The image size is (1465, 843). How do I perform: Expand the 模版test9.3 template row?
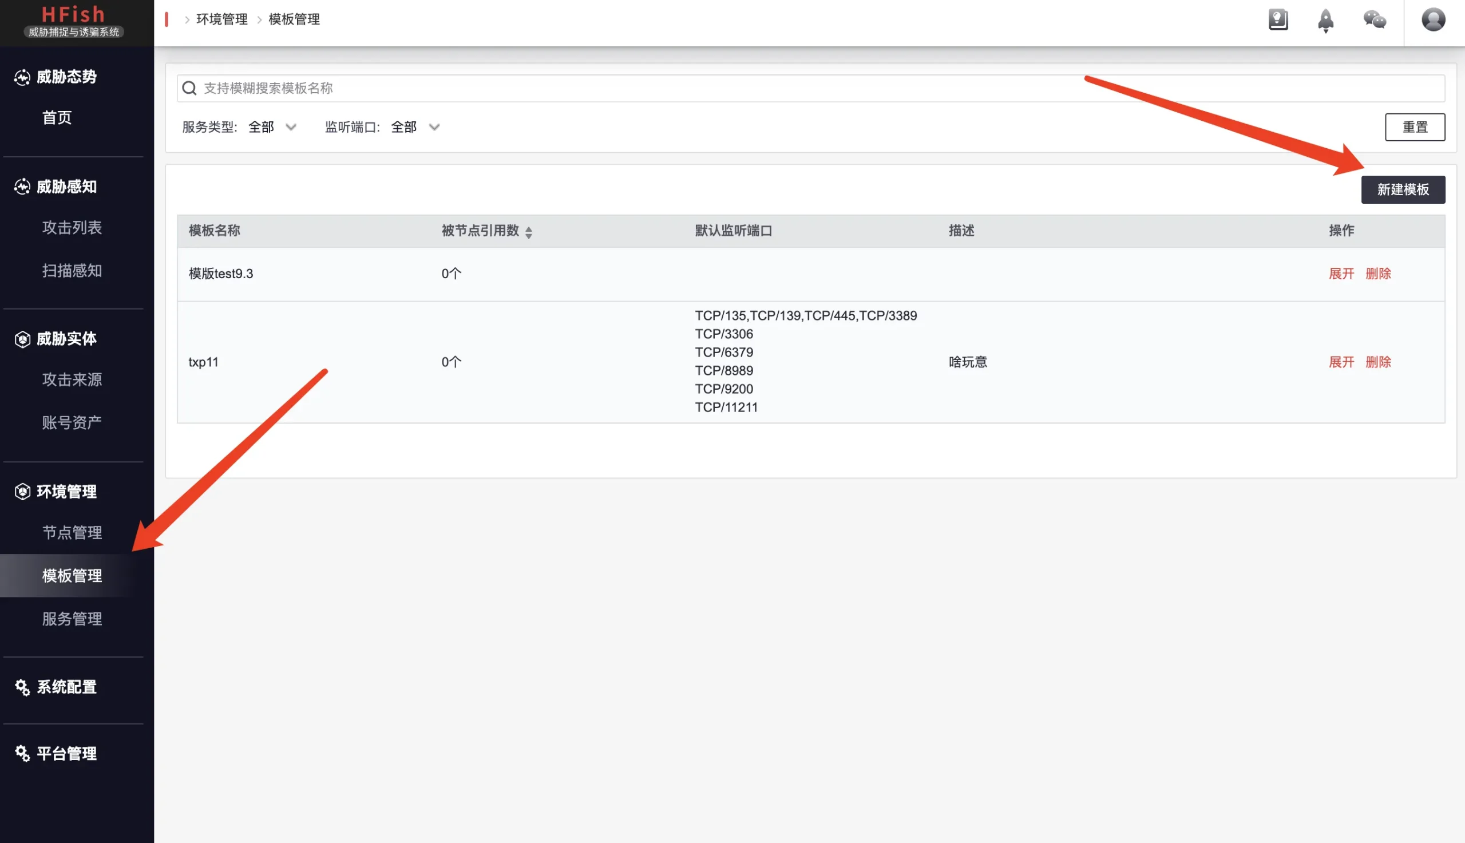(x=1341, y=274)
